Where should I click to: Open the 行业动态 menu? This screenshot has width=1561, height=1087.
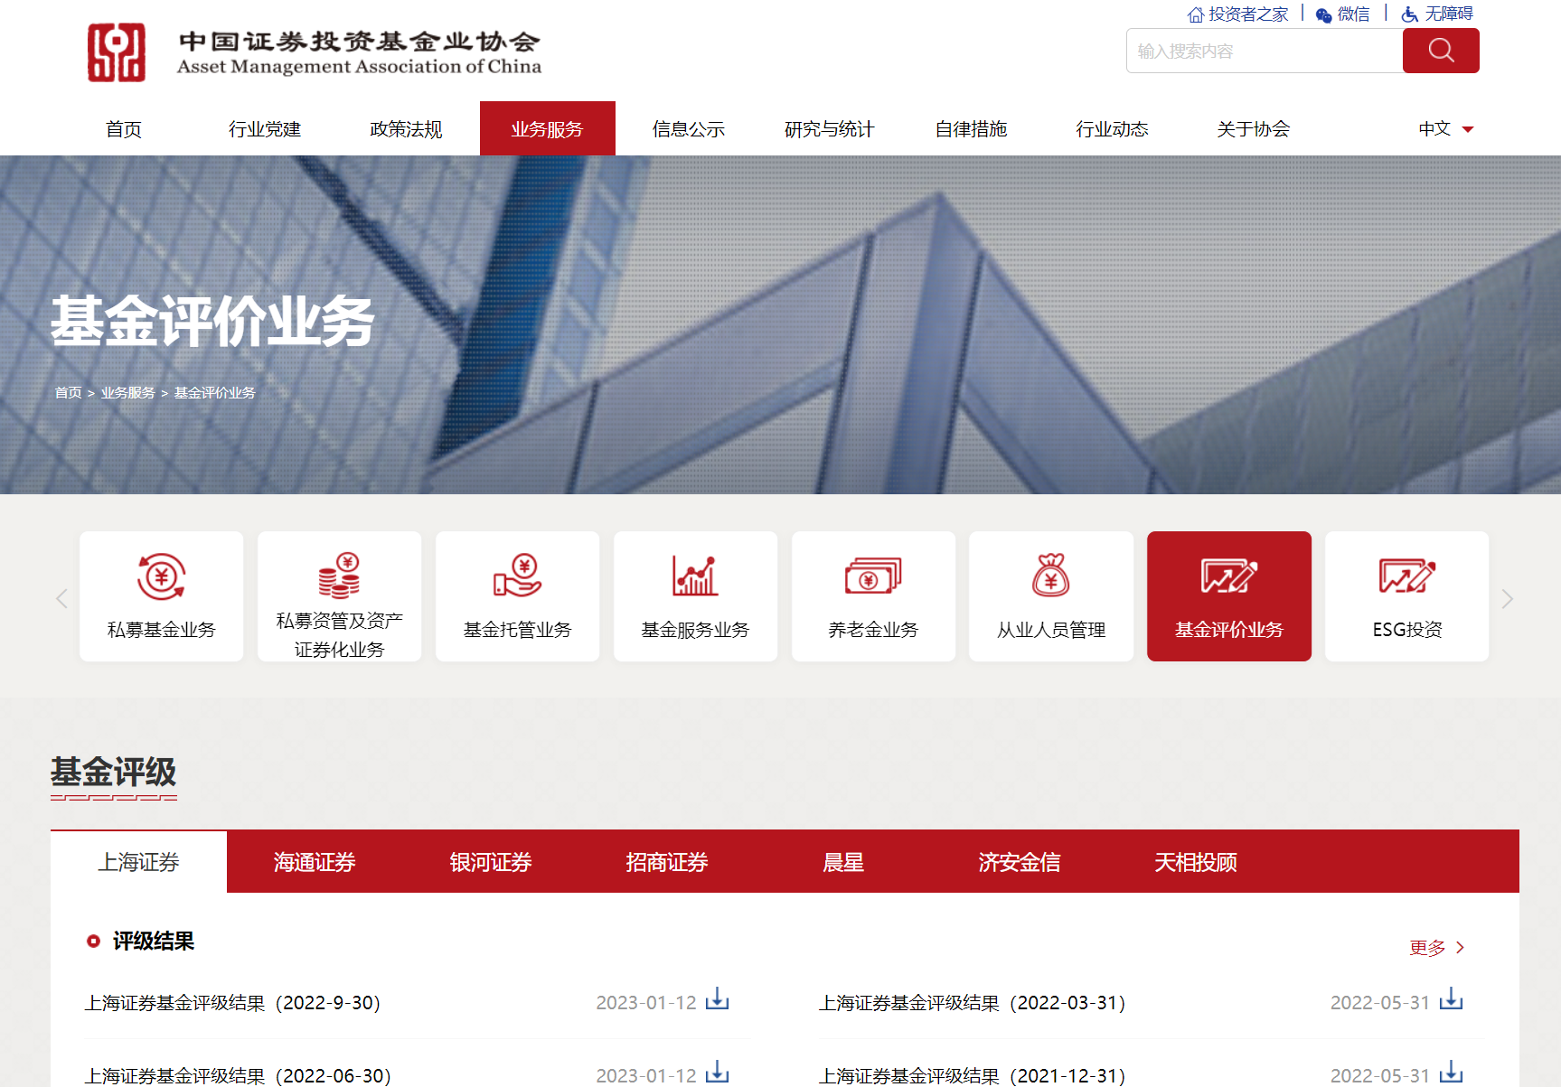click(1112, 129)
